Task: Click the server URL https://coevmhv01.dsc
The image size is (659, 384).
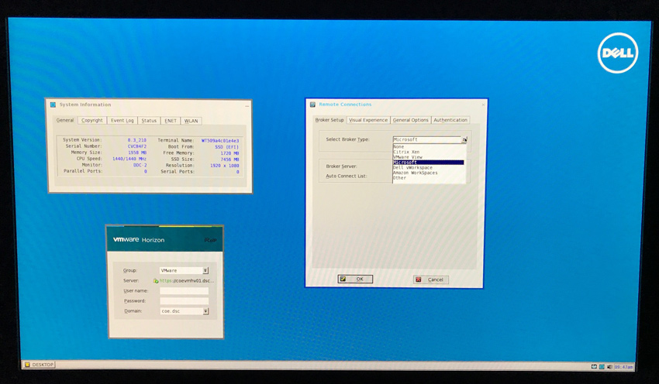Action: [x=187, y=281]
